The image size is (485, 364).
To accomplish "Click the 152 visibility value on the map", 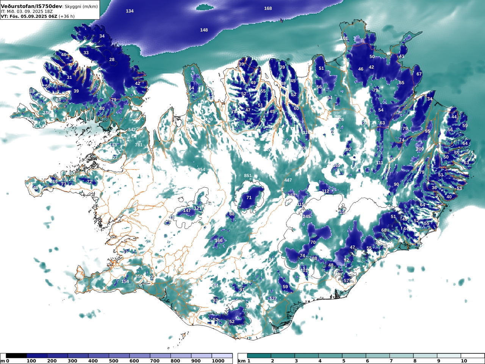I will point(291,195).
